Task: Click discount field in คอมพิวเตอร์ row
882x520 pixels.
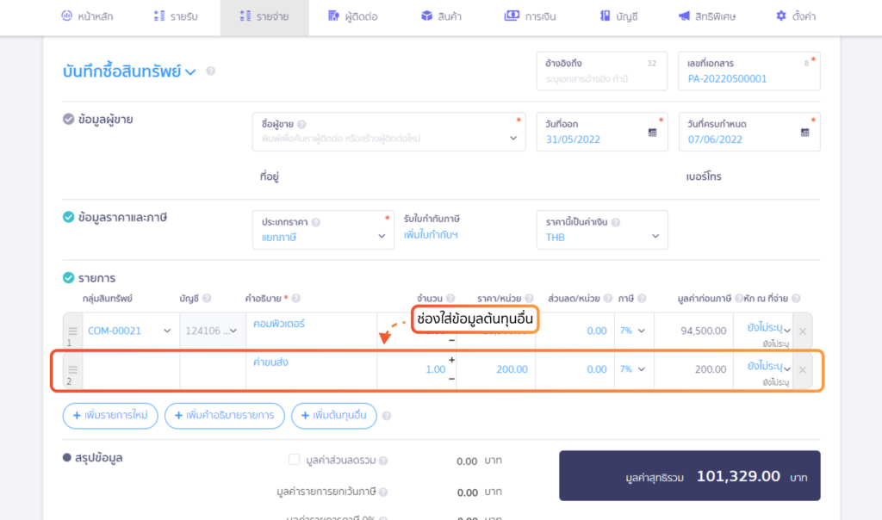Action: click(x=575, y=331)
